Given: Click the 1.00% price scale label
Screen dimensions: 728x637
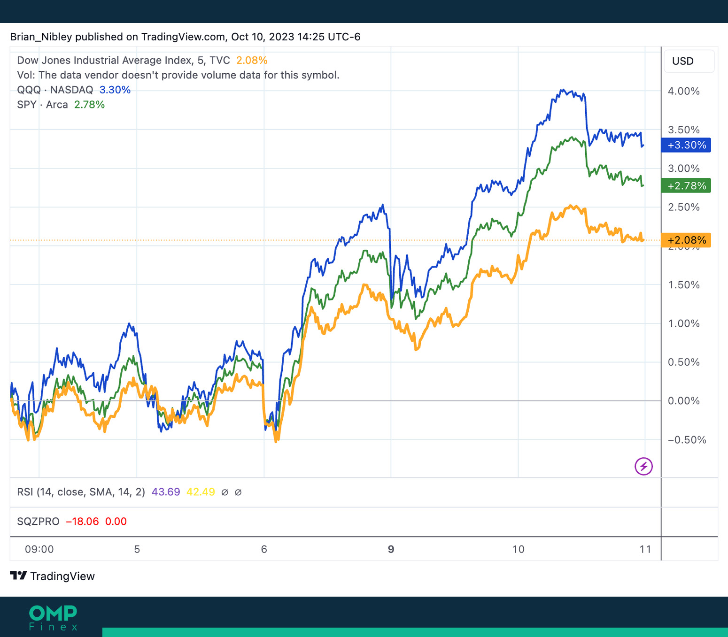Looking at the screenshot, I should tap(684, 323).
